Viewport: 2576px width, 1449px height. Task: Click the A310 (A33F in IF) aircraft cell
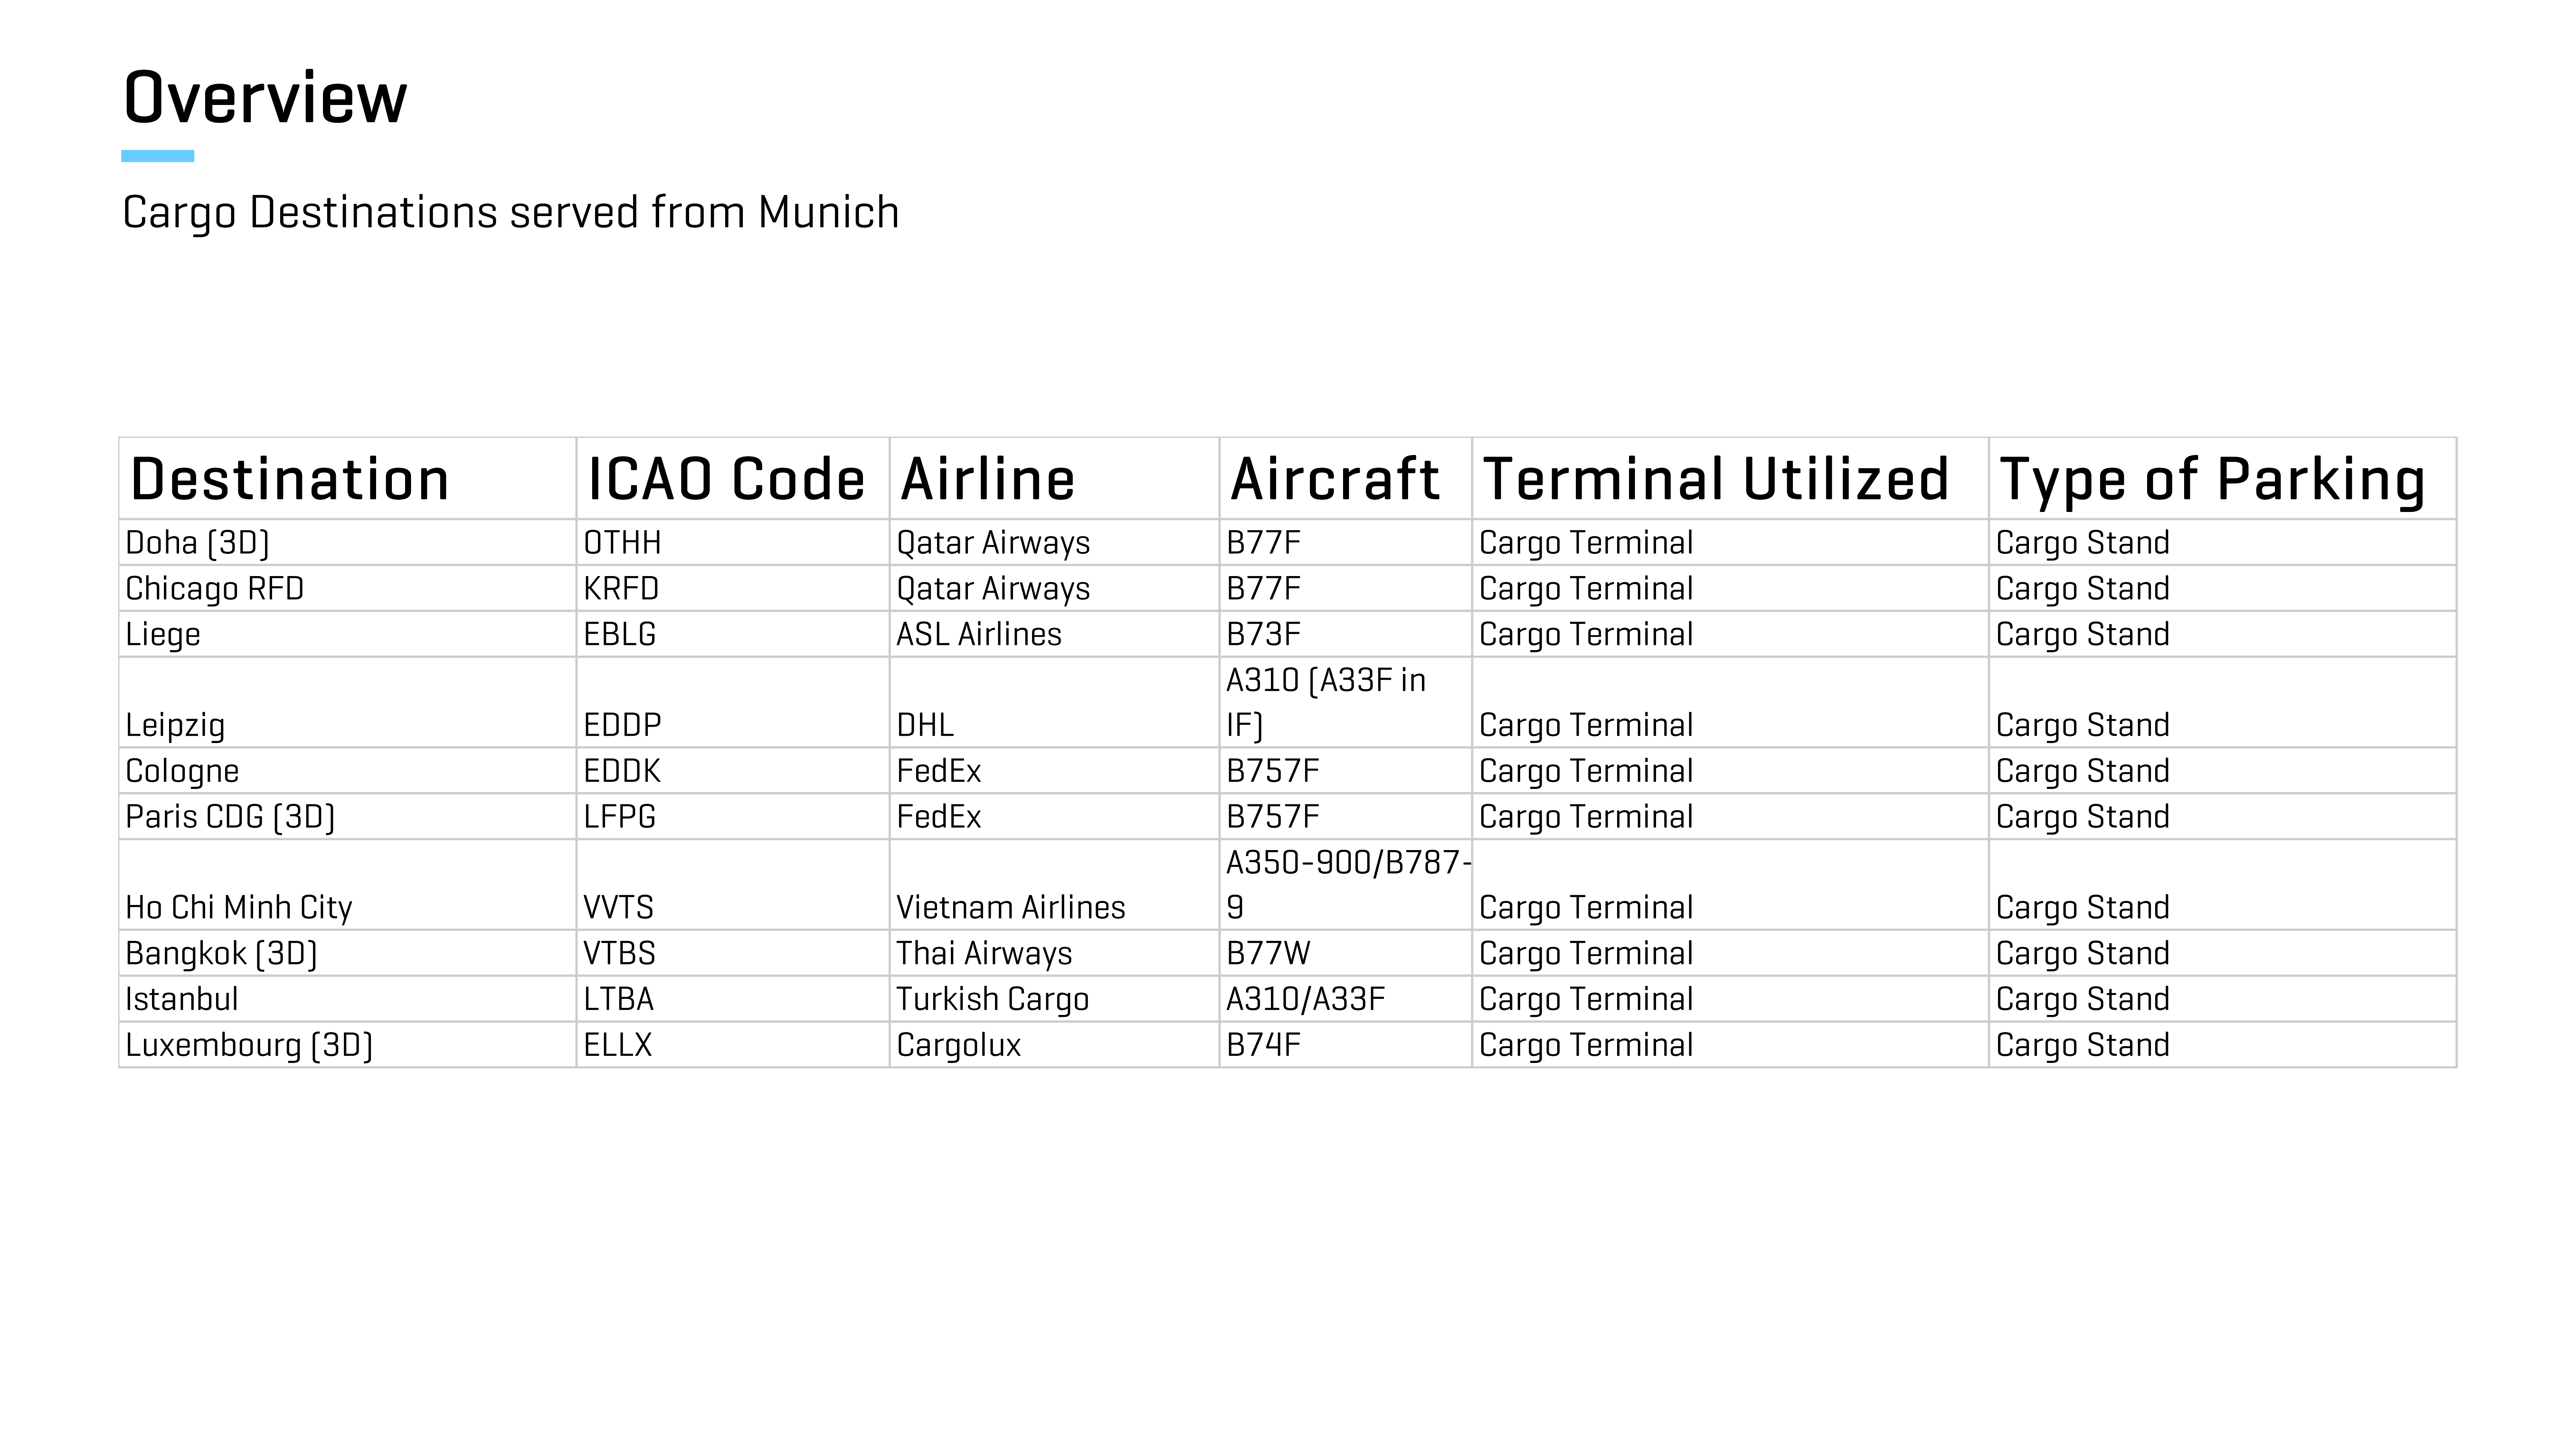tap(1345, 702)
